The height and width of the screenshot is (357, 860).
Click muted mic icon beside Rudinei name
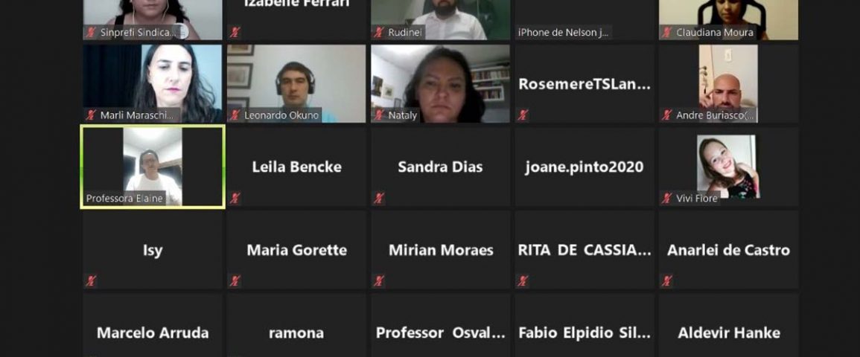[x=378, y=32]
